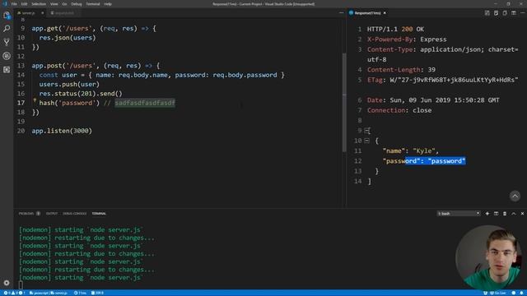Open the Debug view in activity bar
The width and height of the screenshot is (527, 296).
click(x=7, y=56)
